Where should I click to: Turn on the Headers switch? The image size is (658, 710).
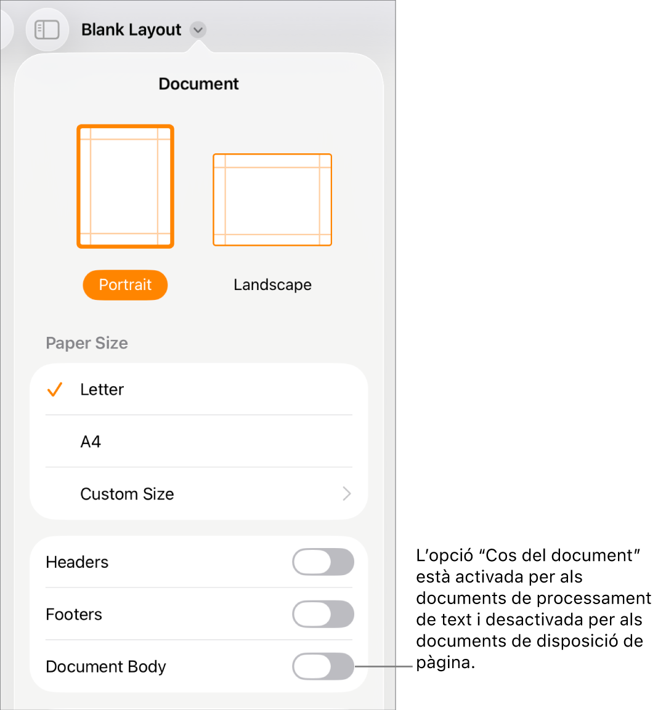[323, 562]
